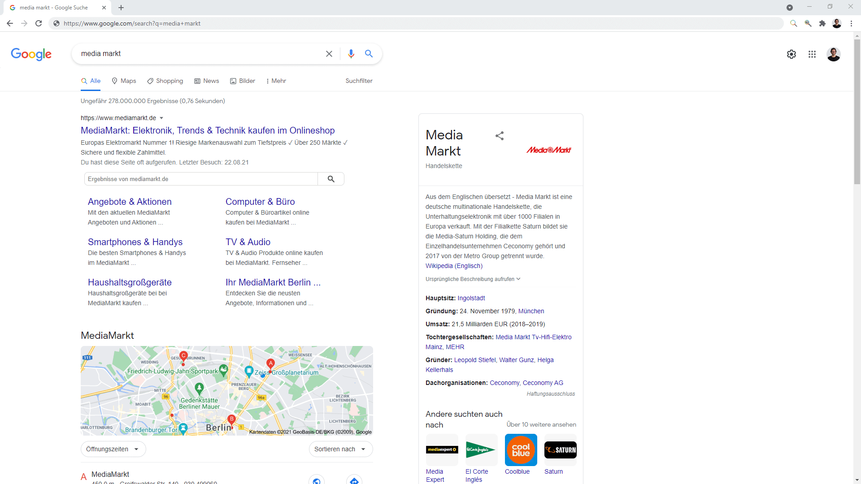Open Haushaltsgroßgeräte sitelink

(x=130, y=282)
